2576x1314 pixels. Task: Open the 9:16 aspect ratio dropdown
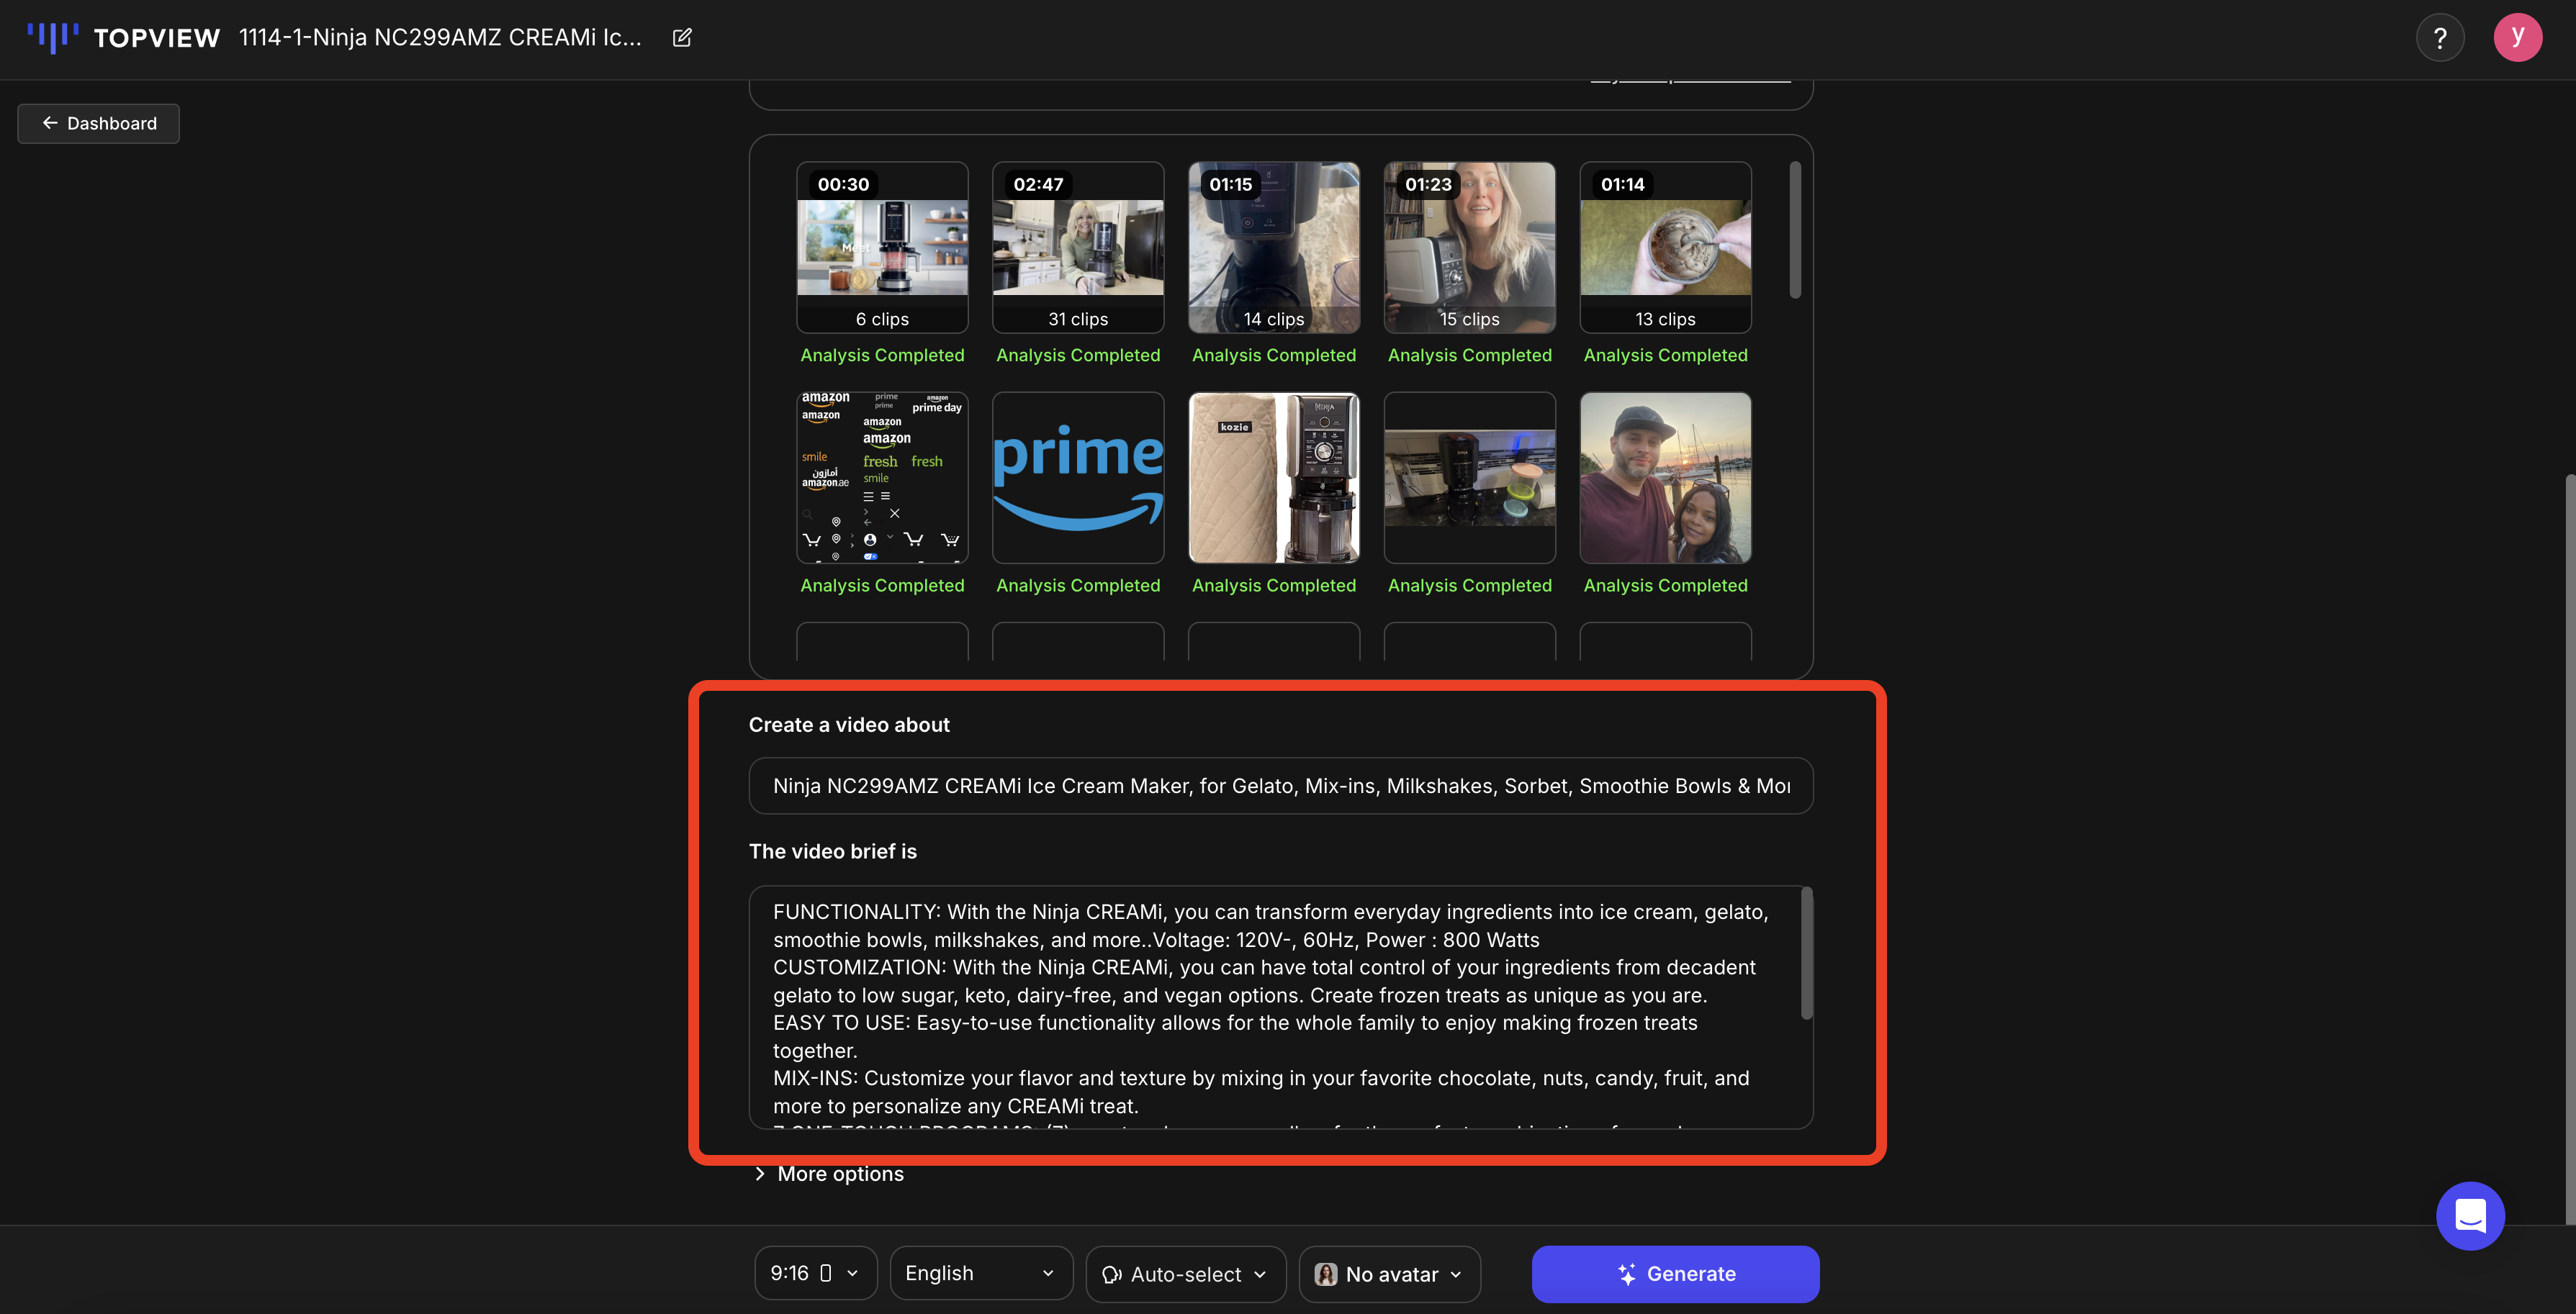pyautogui.click(x=815, y=1273)
